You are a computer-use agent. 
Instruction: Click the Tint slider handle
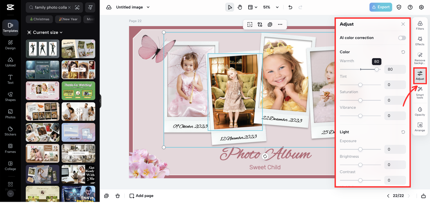pyautogui.click(x=360, y=85)
